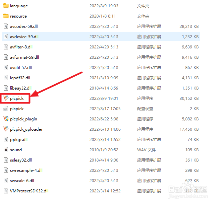This screenshot has height=204, width=220.
Task: Click the date 2018/4/14 8:59
Action: [104, 88]
